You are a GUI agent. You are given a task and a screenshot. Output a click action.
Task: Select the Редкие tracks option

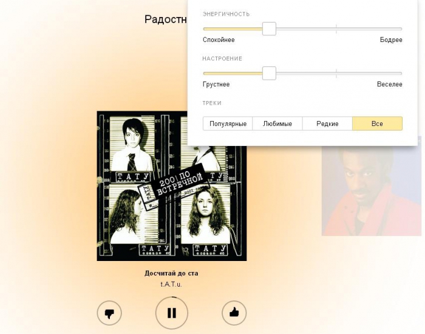(327, 124)
